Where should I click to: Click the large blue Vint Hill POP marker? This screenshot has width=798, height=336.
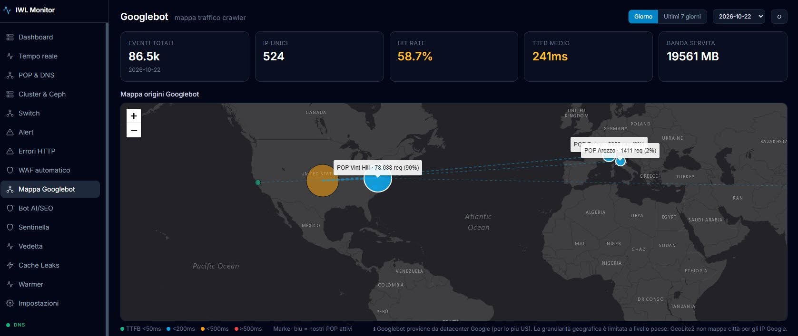click(x=378, y=179)
